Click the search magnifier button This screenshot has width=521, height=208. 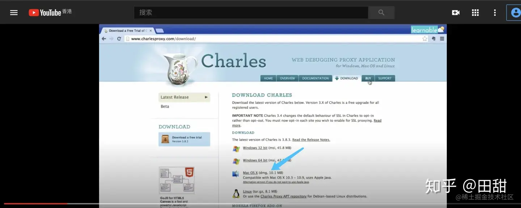click(381, 13)
